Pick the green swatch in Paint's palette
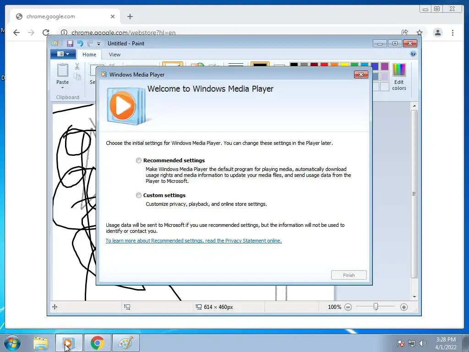The image size is (469, 352). click(x=354, y=65)
